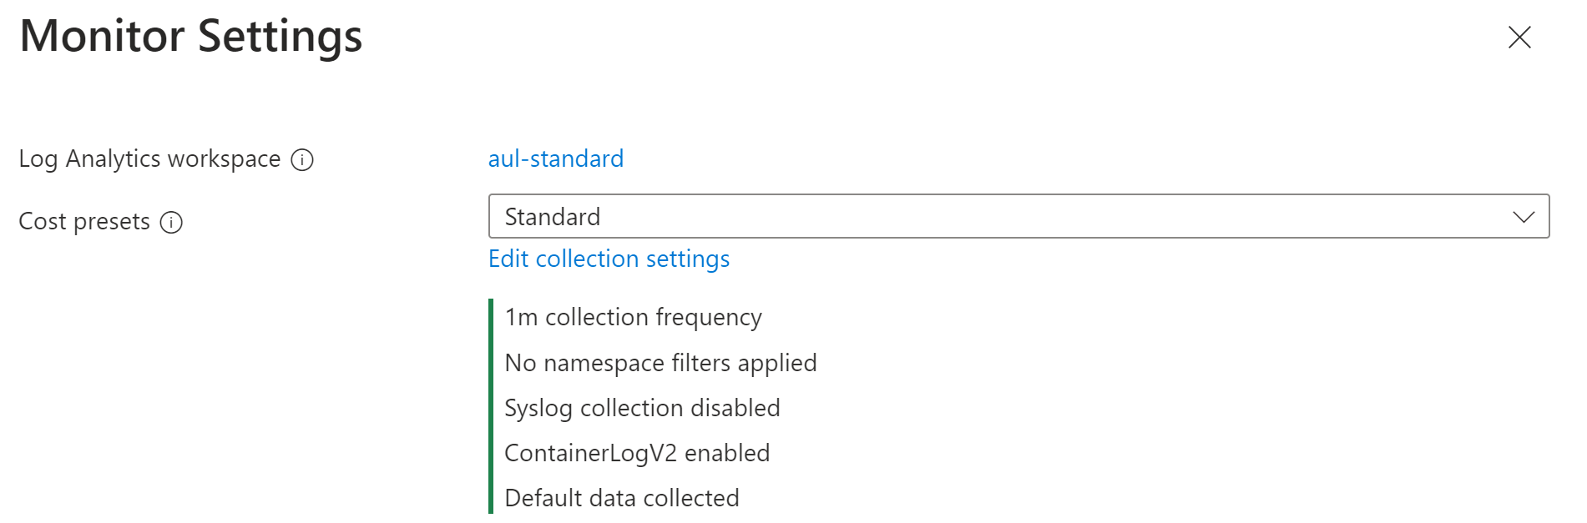
Task: Click '1m collection frequency' summary line
Action: tap(633, 317)
